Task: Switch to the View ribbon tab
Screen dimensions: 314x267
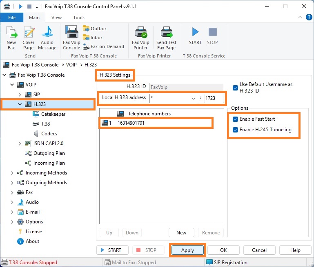Action: coord(56,18)
